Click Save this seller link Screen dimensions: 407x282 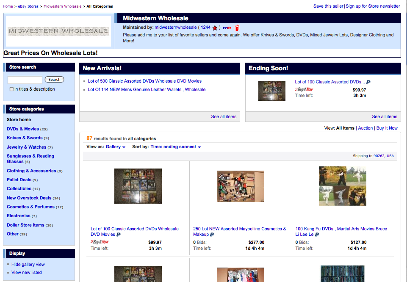328,6
